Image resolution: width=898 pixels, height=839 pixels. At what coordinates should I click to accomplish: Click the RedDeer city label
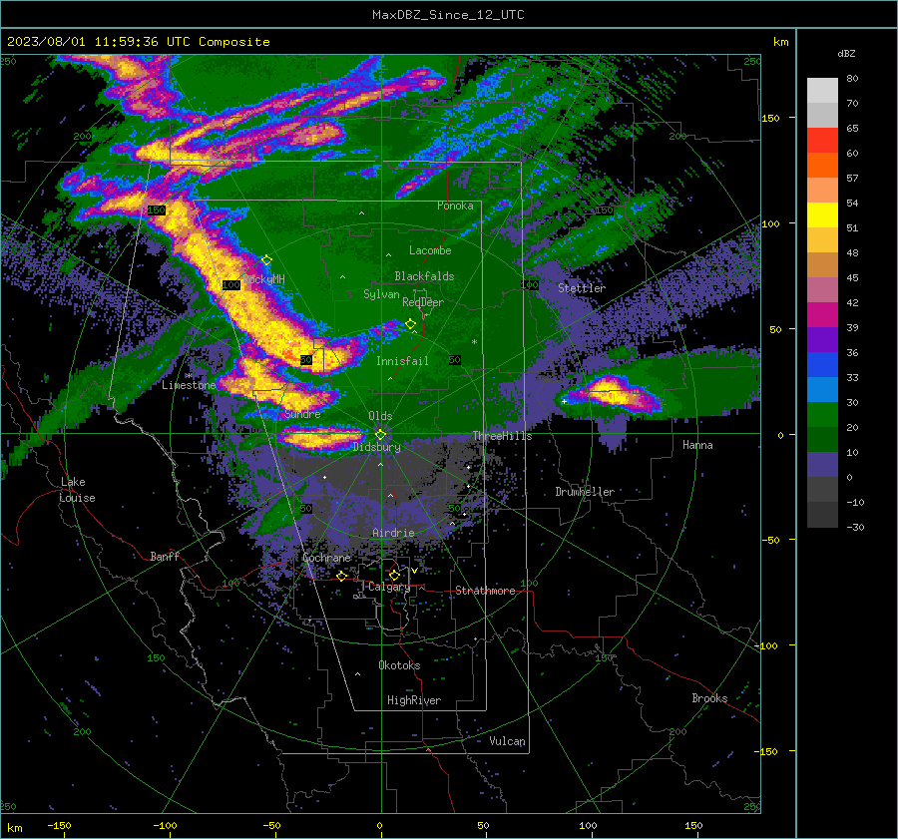pos(423,302)
